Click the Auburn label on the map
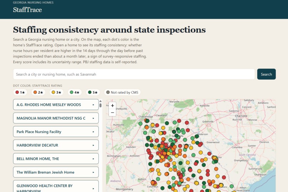 coord(142,179)
